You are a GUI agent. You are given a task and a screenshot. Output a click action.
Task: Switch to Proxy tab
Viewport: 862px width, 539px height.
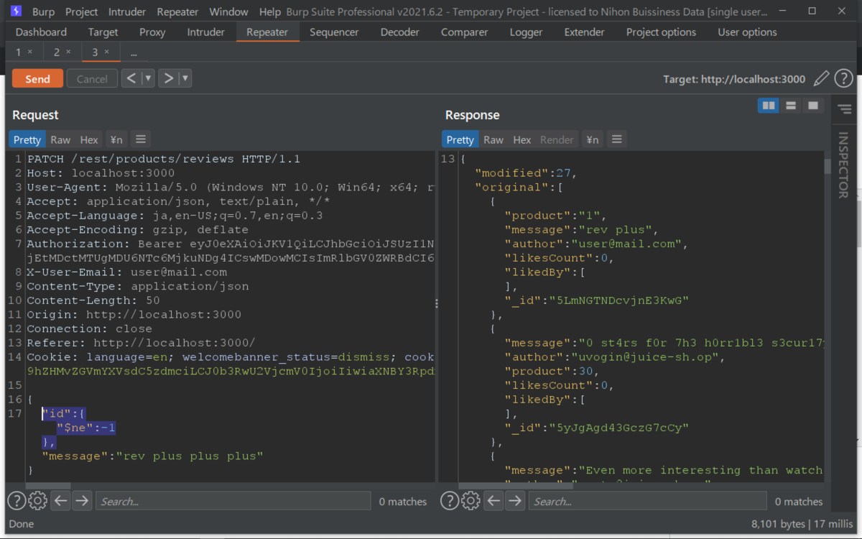(152, 32)
